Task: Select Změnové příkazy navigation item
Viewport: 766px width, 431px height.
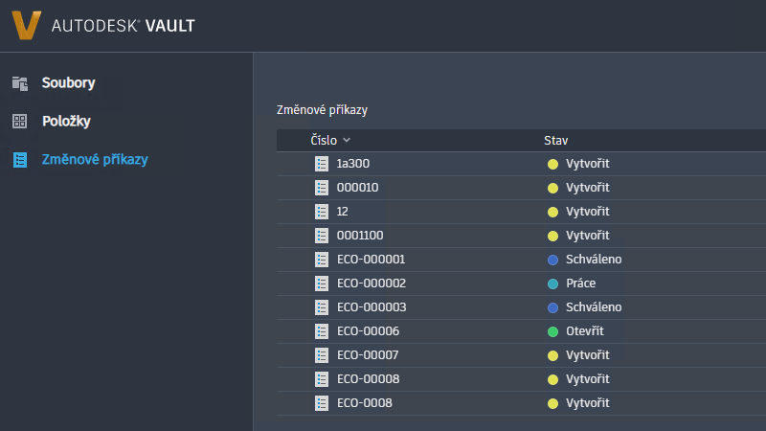Action: point(94,160)
